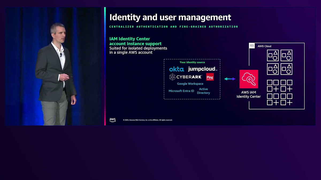Click the bottom-right squares-plus icon in AWS Cloud box
This screenshot has width=321, height=180.
(286, 99)
